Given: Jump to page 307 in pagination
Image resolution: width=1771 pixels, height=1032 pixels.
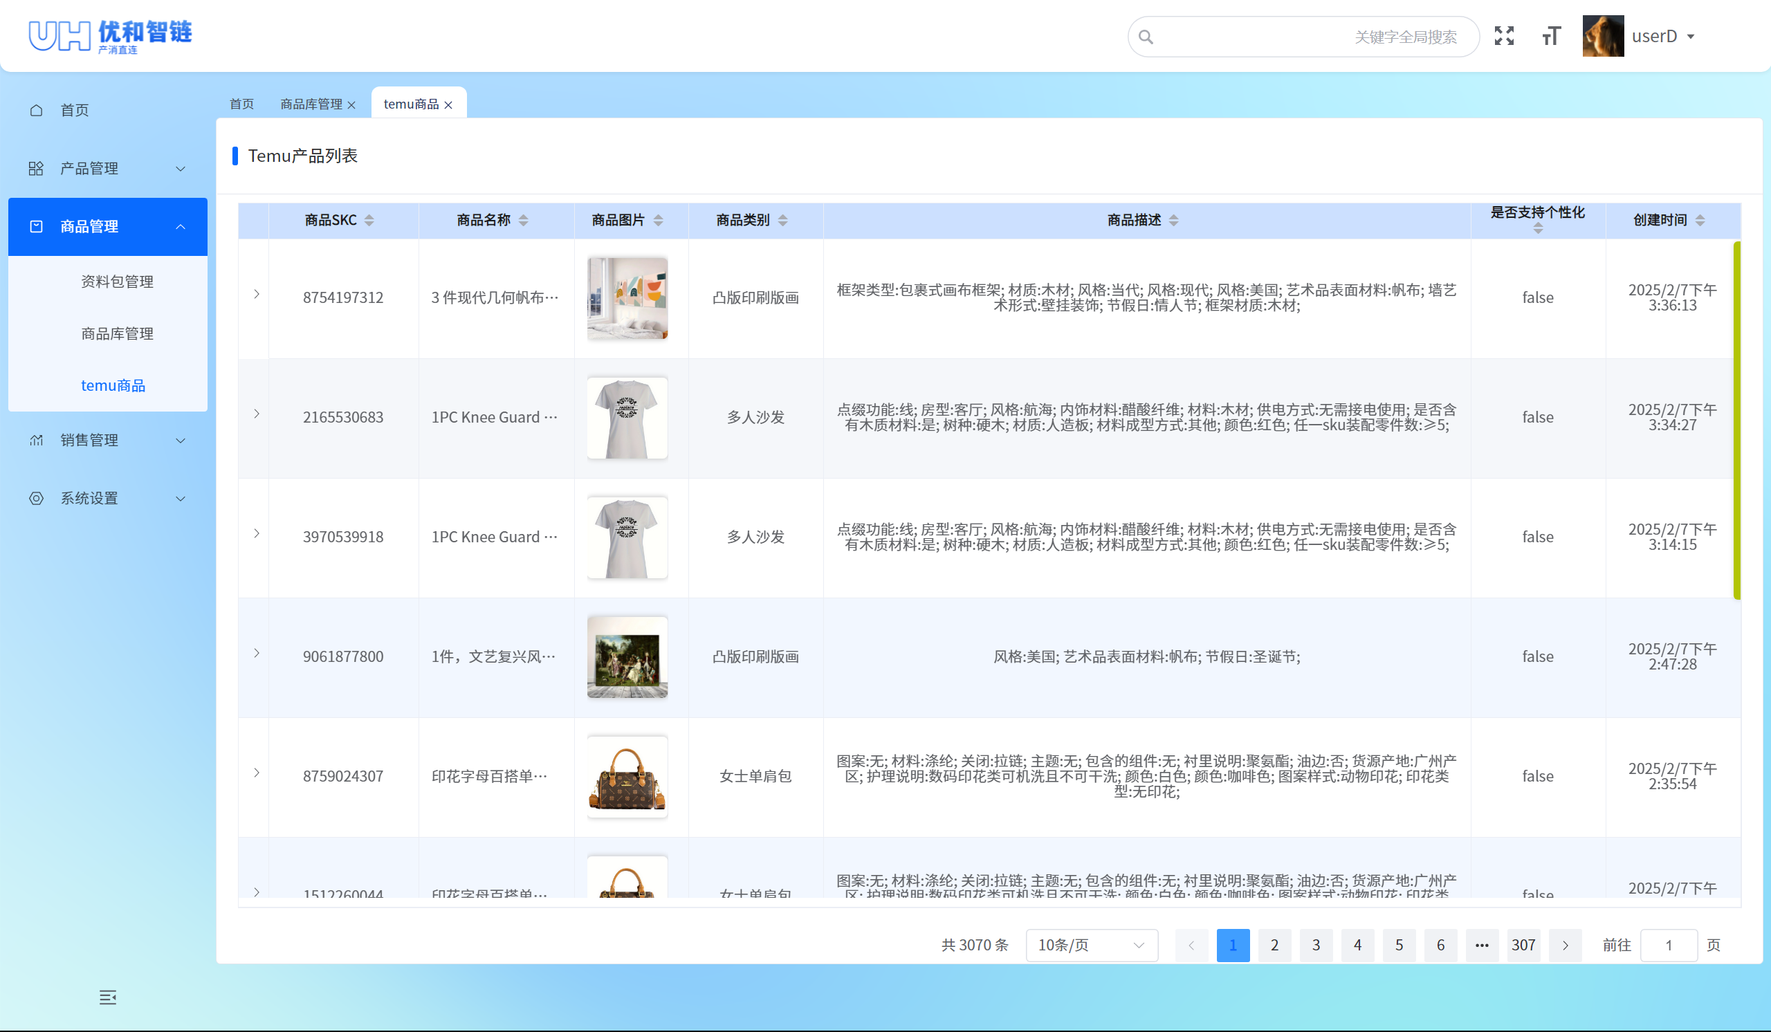Looking at the screenshot, I should pos(1523,945).
